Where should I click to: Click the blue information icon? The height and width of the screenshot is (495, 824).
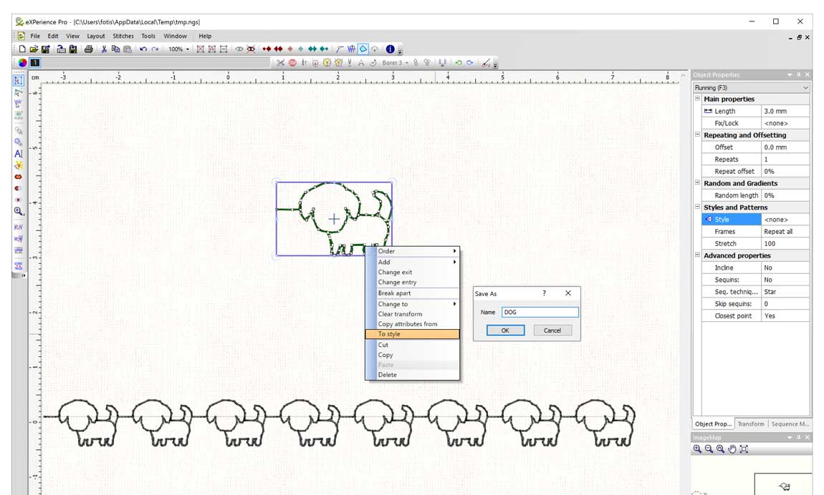(390, 49)
